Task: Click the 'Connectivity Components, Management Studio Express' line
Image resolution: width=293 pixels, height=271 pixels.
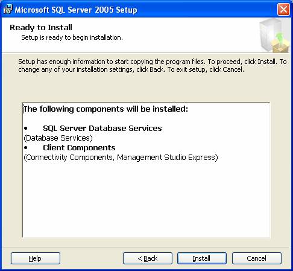Action: pyautogui.click(x=121, y=158)
